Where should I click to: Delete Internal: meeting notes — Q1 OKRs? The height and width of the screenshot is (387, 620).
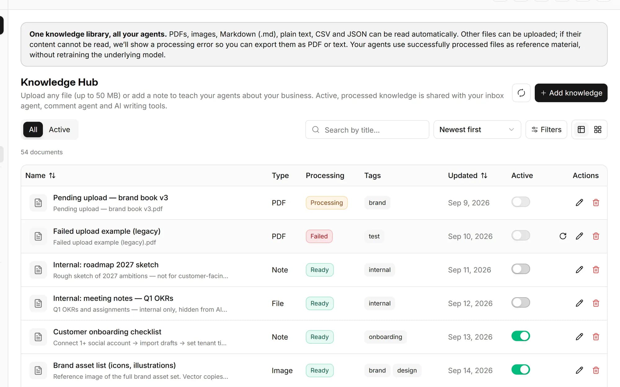coord(596,303)
